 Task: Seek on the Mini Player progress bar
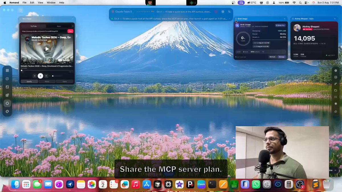point(47,70)
